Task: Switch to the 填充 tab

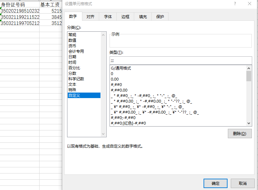Action: coord(143,17)
